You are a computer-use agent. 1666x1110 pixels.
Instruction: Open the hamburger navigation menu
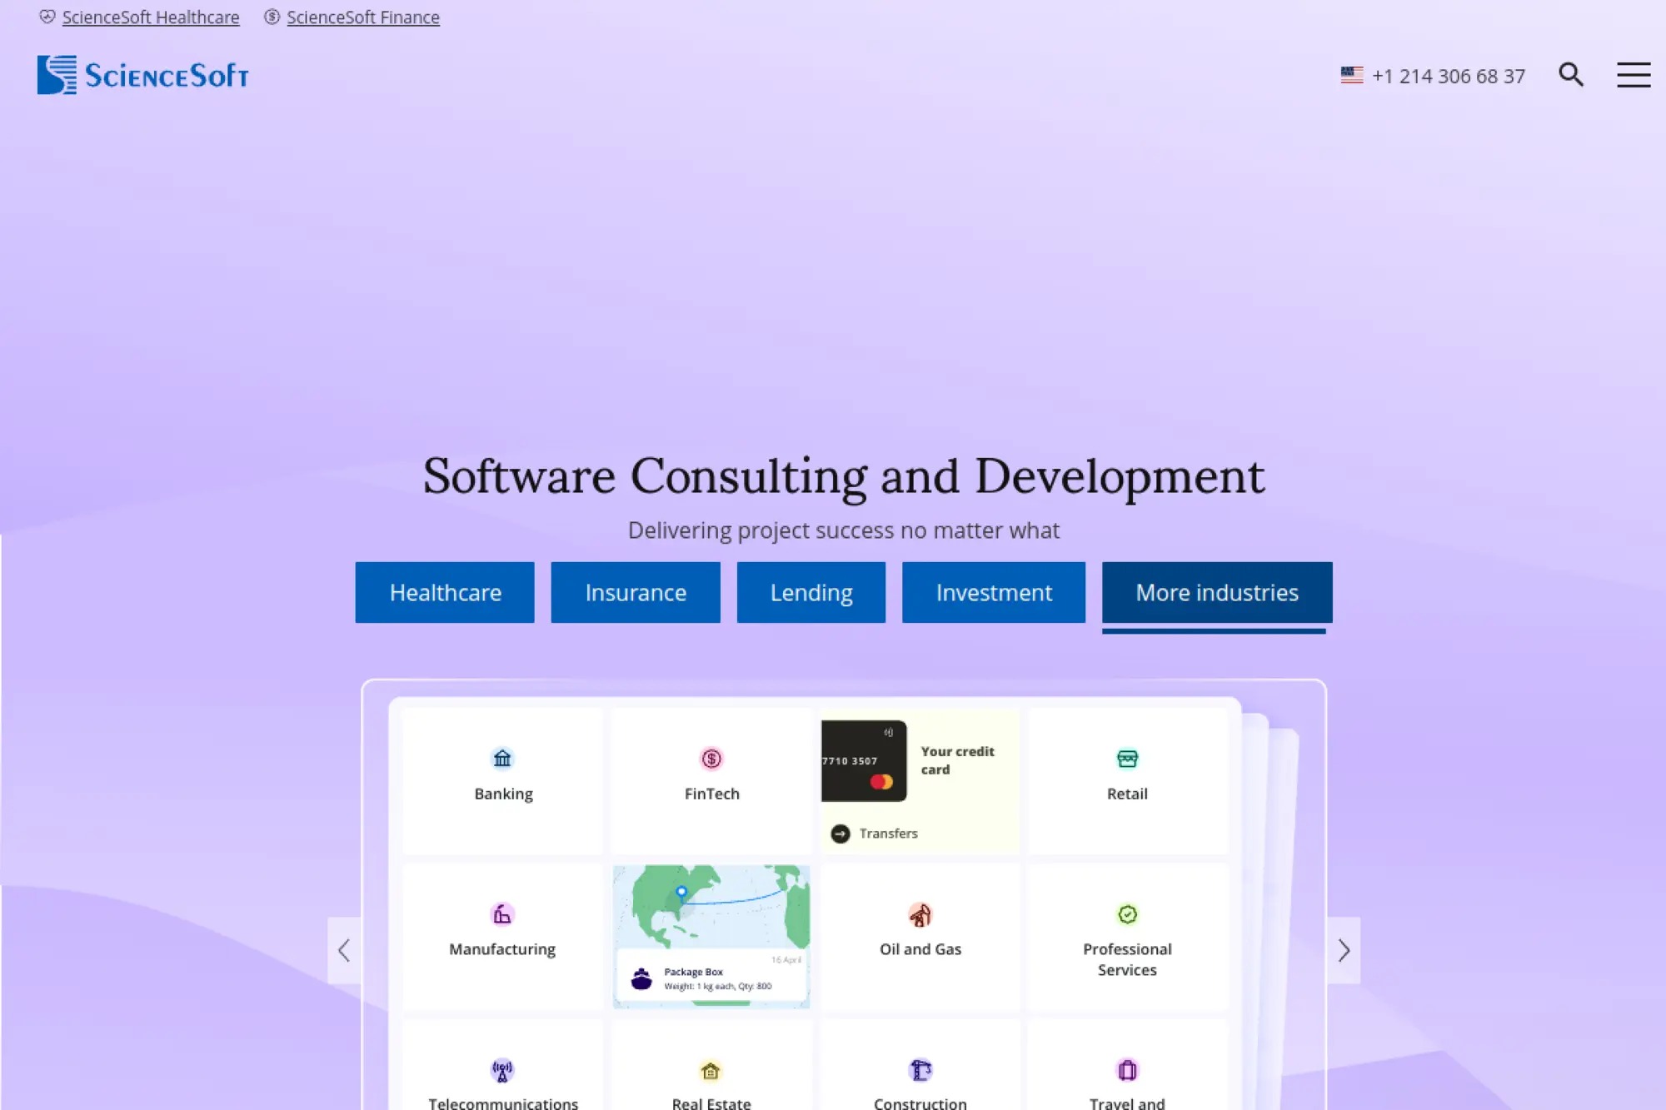click(x=1634, y=74)
